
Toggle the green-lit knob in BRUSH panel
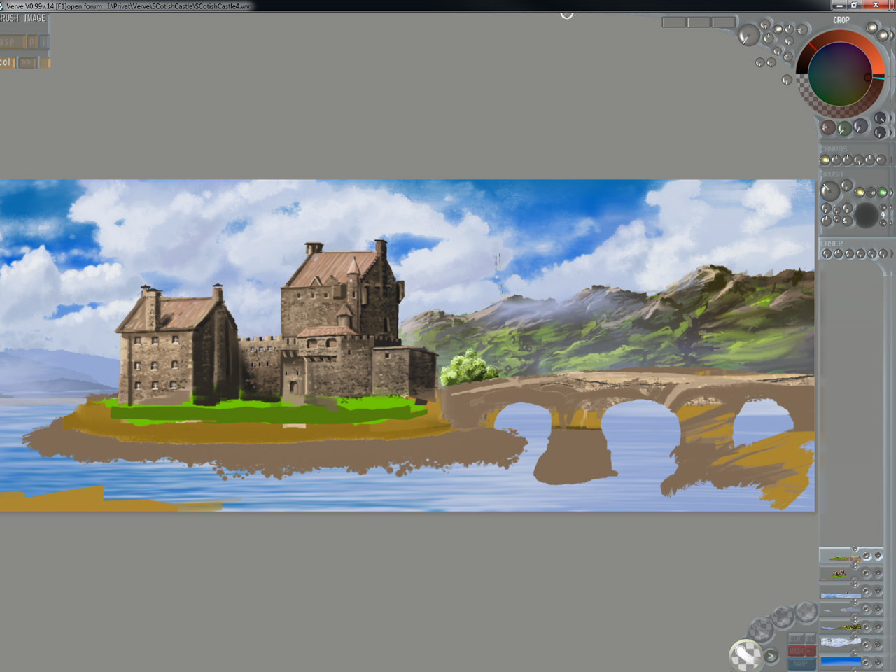(882, 192)
